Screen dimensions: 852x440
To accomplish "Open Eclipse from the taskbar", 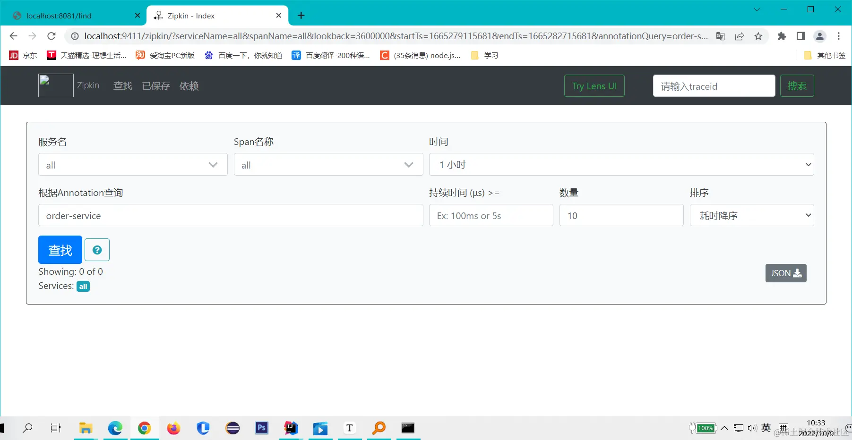I will point(232,428).
